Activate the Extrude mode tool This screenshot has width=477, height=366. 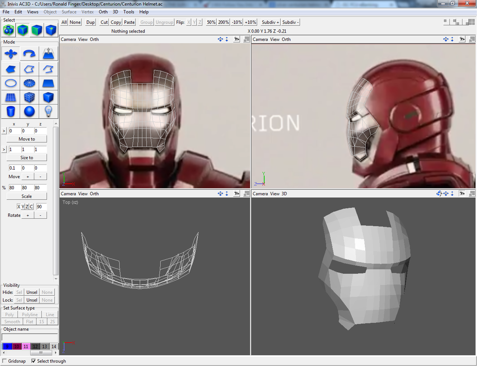48,54
